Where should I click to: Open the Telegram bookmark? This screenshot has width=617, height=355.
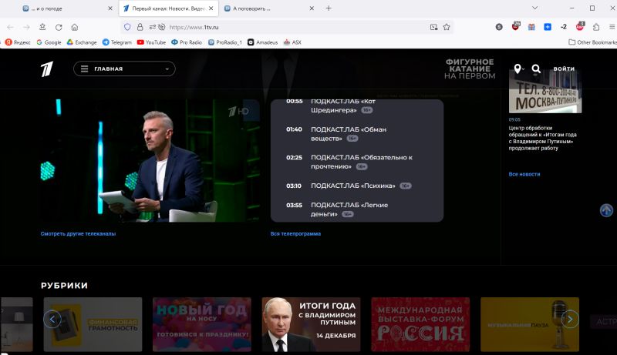click(x=117, y=42)
